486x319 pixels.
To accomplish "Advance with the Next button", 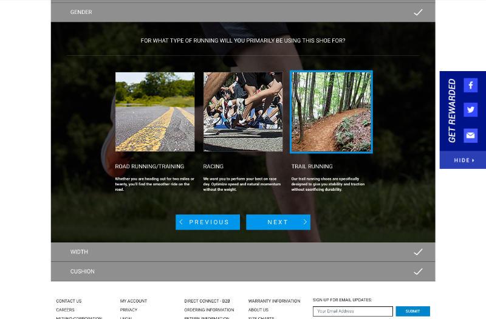I will (x=278, y=222).
